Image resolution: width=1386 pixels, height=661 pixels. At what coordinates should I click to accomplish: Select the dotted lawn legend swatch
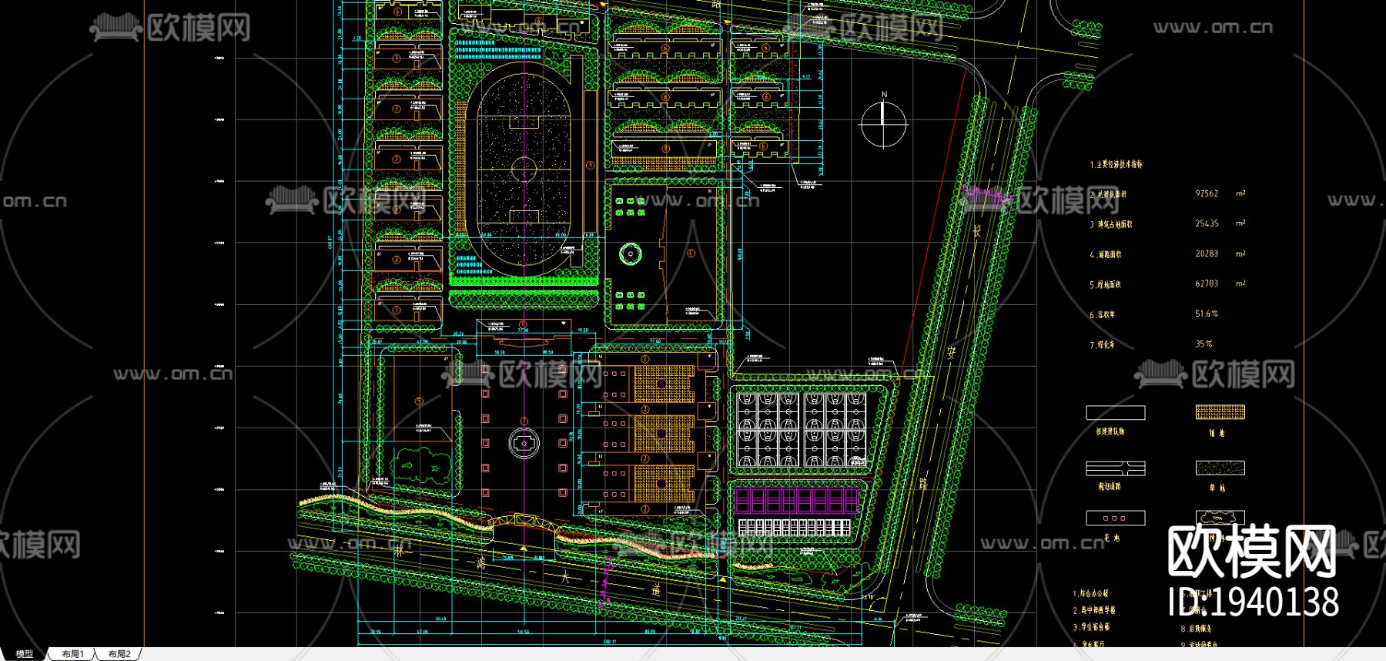1220,468
